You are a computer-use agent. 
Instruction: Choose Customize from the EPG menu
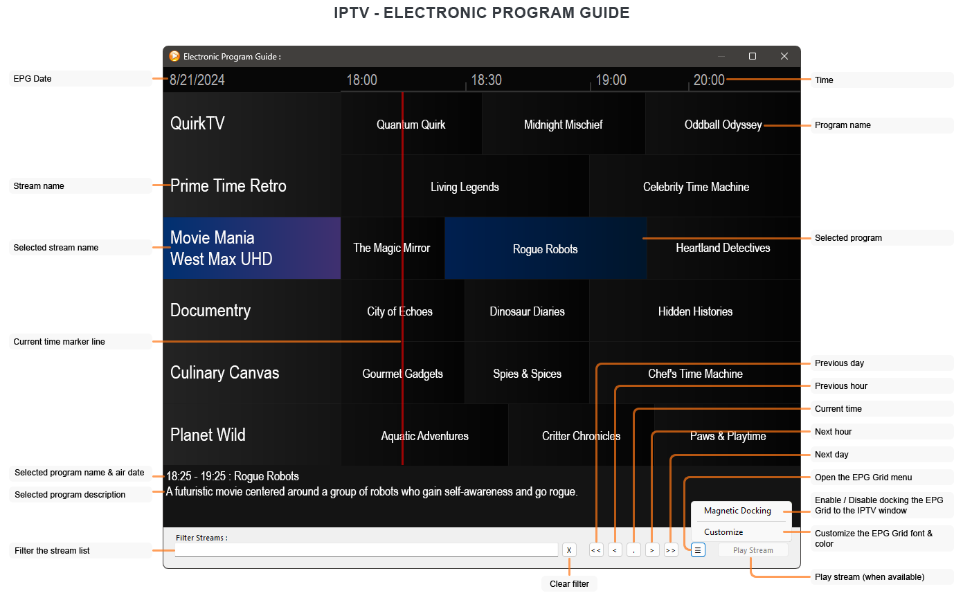(723, 532)
